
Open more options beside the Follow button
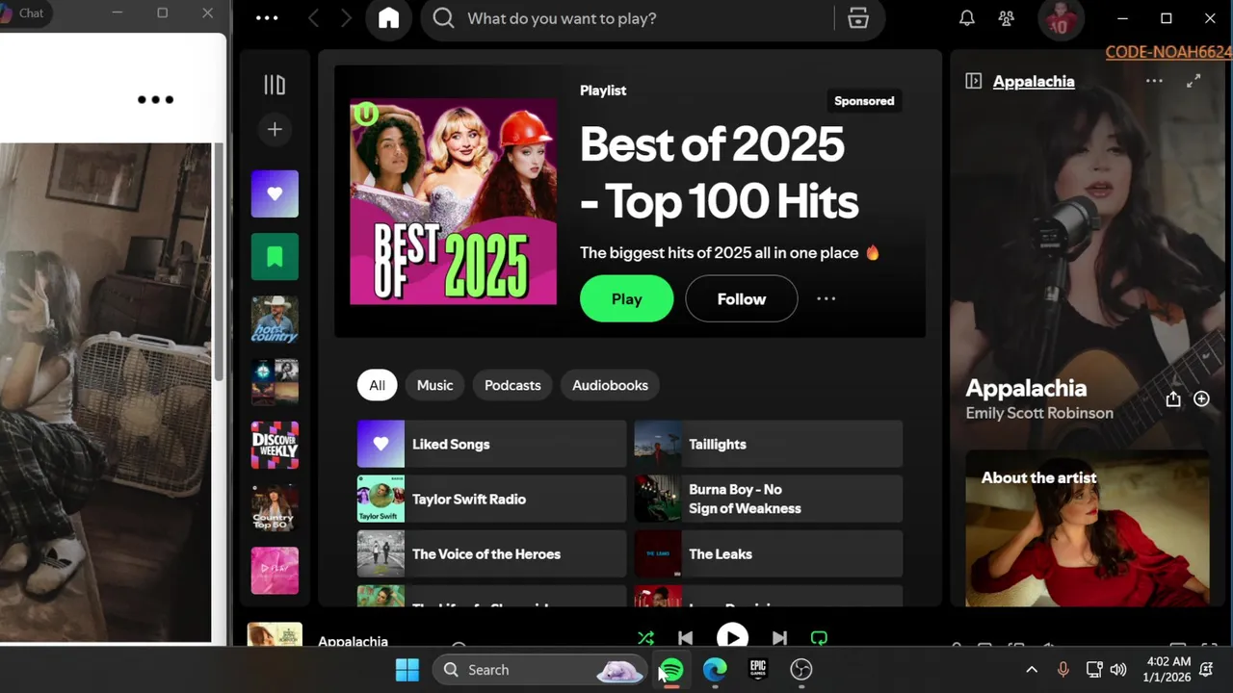(826, 298)
